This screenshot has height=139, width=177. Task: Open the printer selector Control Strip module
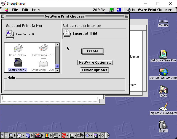point(73,135)
